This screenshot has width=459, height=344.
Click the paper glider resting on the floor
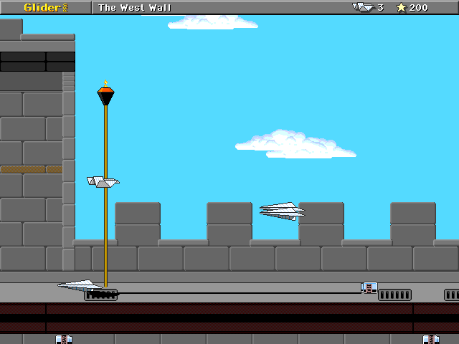click(80, 285)
